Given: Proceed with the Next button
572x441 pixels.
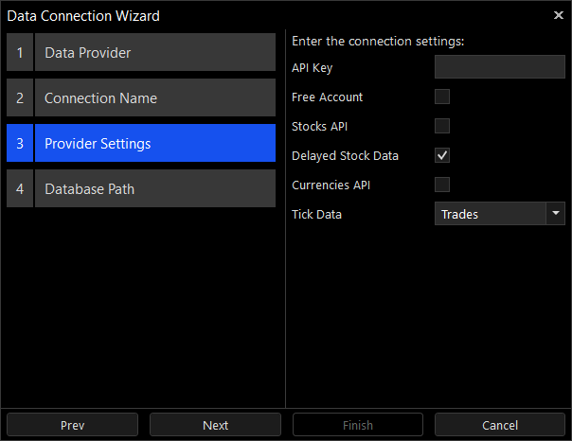Looking at the screenshot, I should pyautogui.click(x=215, y=425).
